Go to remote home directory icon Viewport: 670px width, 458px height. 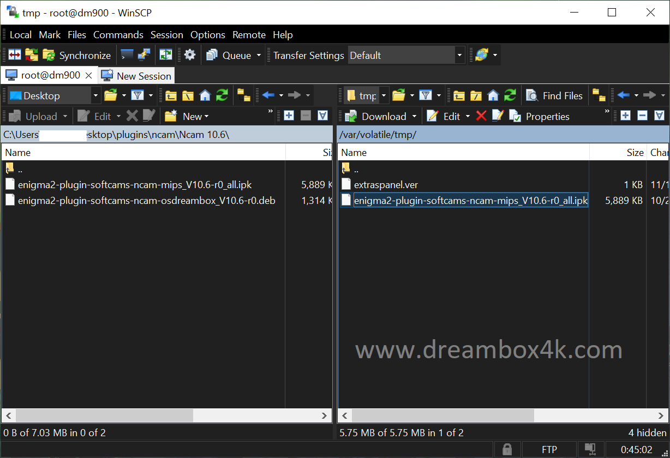[493, 95]
